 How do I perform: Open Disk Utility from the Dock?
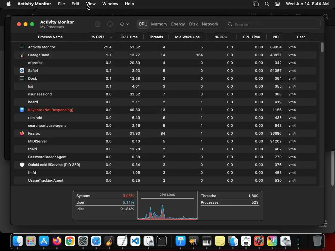coord(149,241)
